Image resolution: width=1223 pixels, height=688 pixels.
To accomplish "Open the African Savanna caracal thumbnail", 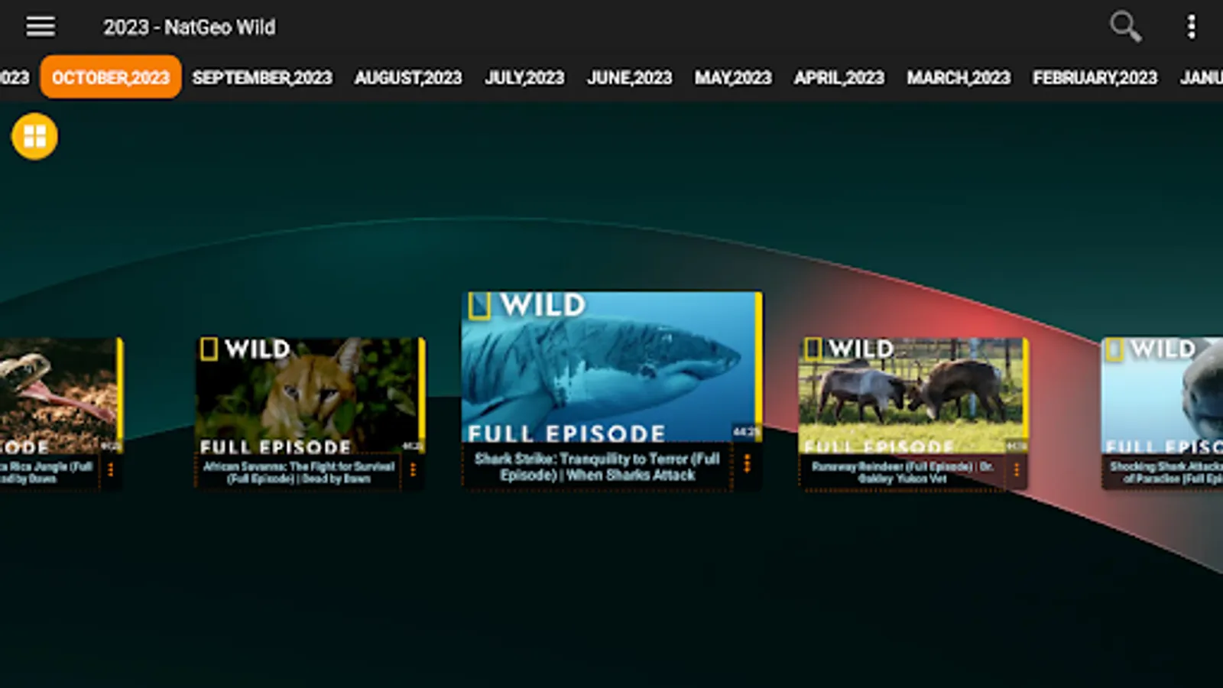I will click(310, 396).
